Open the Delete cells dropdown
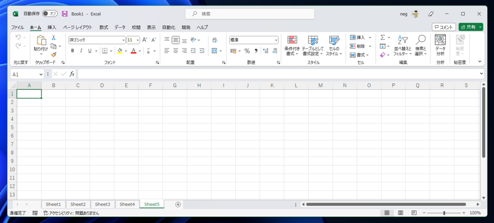Screen dimensions: 494x223 (x=370, y=46)
